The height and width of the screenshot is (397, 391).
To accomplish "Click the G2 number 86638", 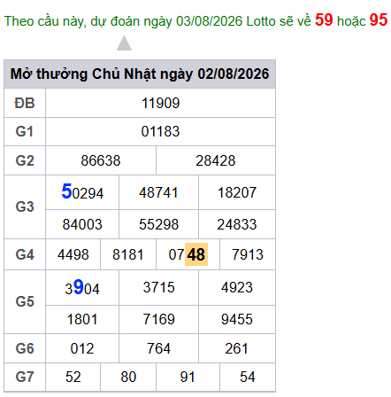I will (x=101, y=160).
